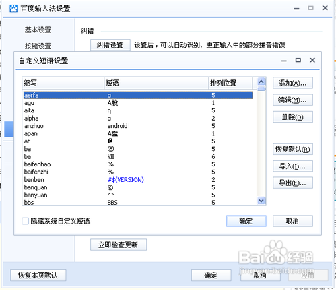Maximize the 自定义短语设置 dialog

(298, 60)
